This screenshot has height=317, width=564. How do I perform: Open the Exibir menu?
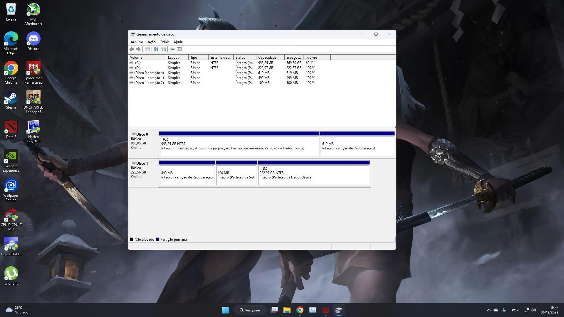(164, 42)
